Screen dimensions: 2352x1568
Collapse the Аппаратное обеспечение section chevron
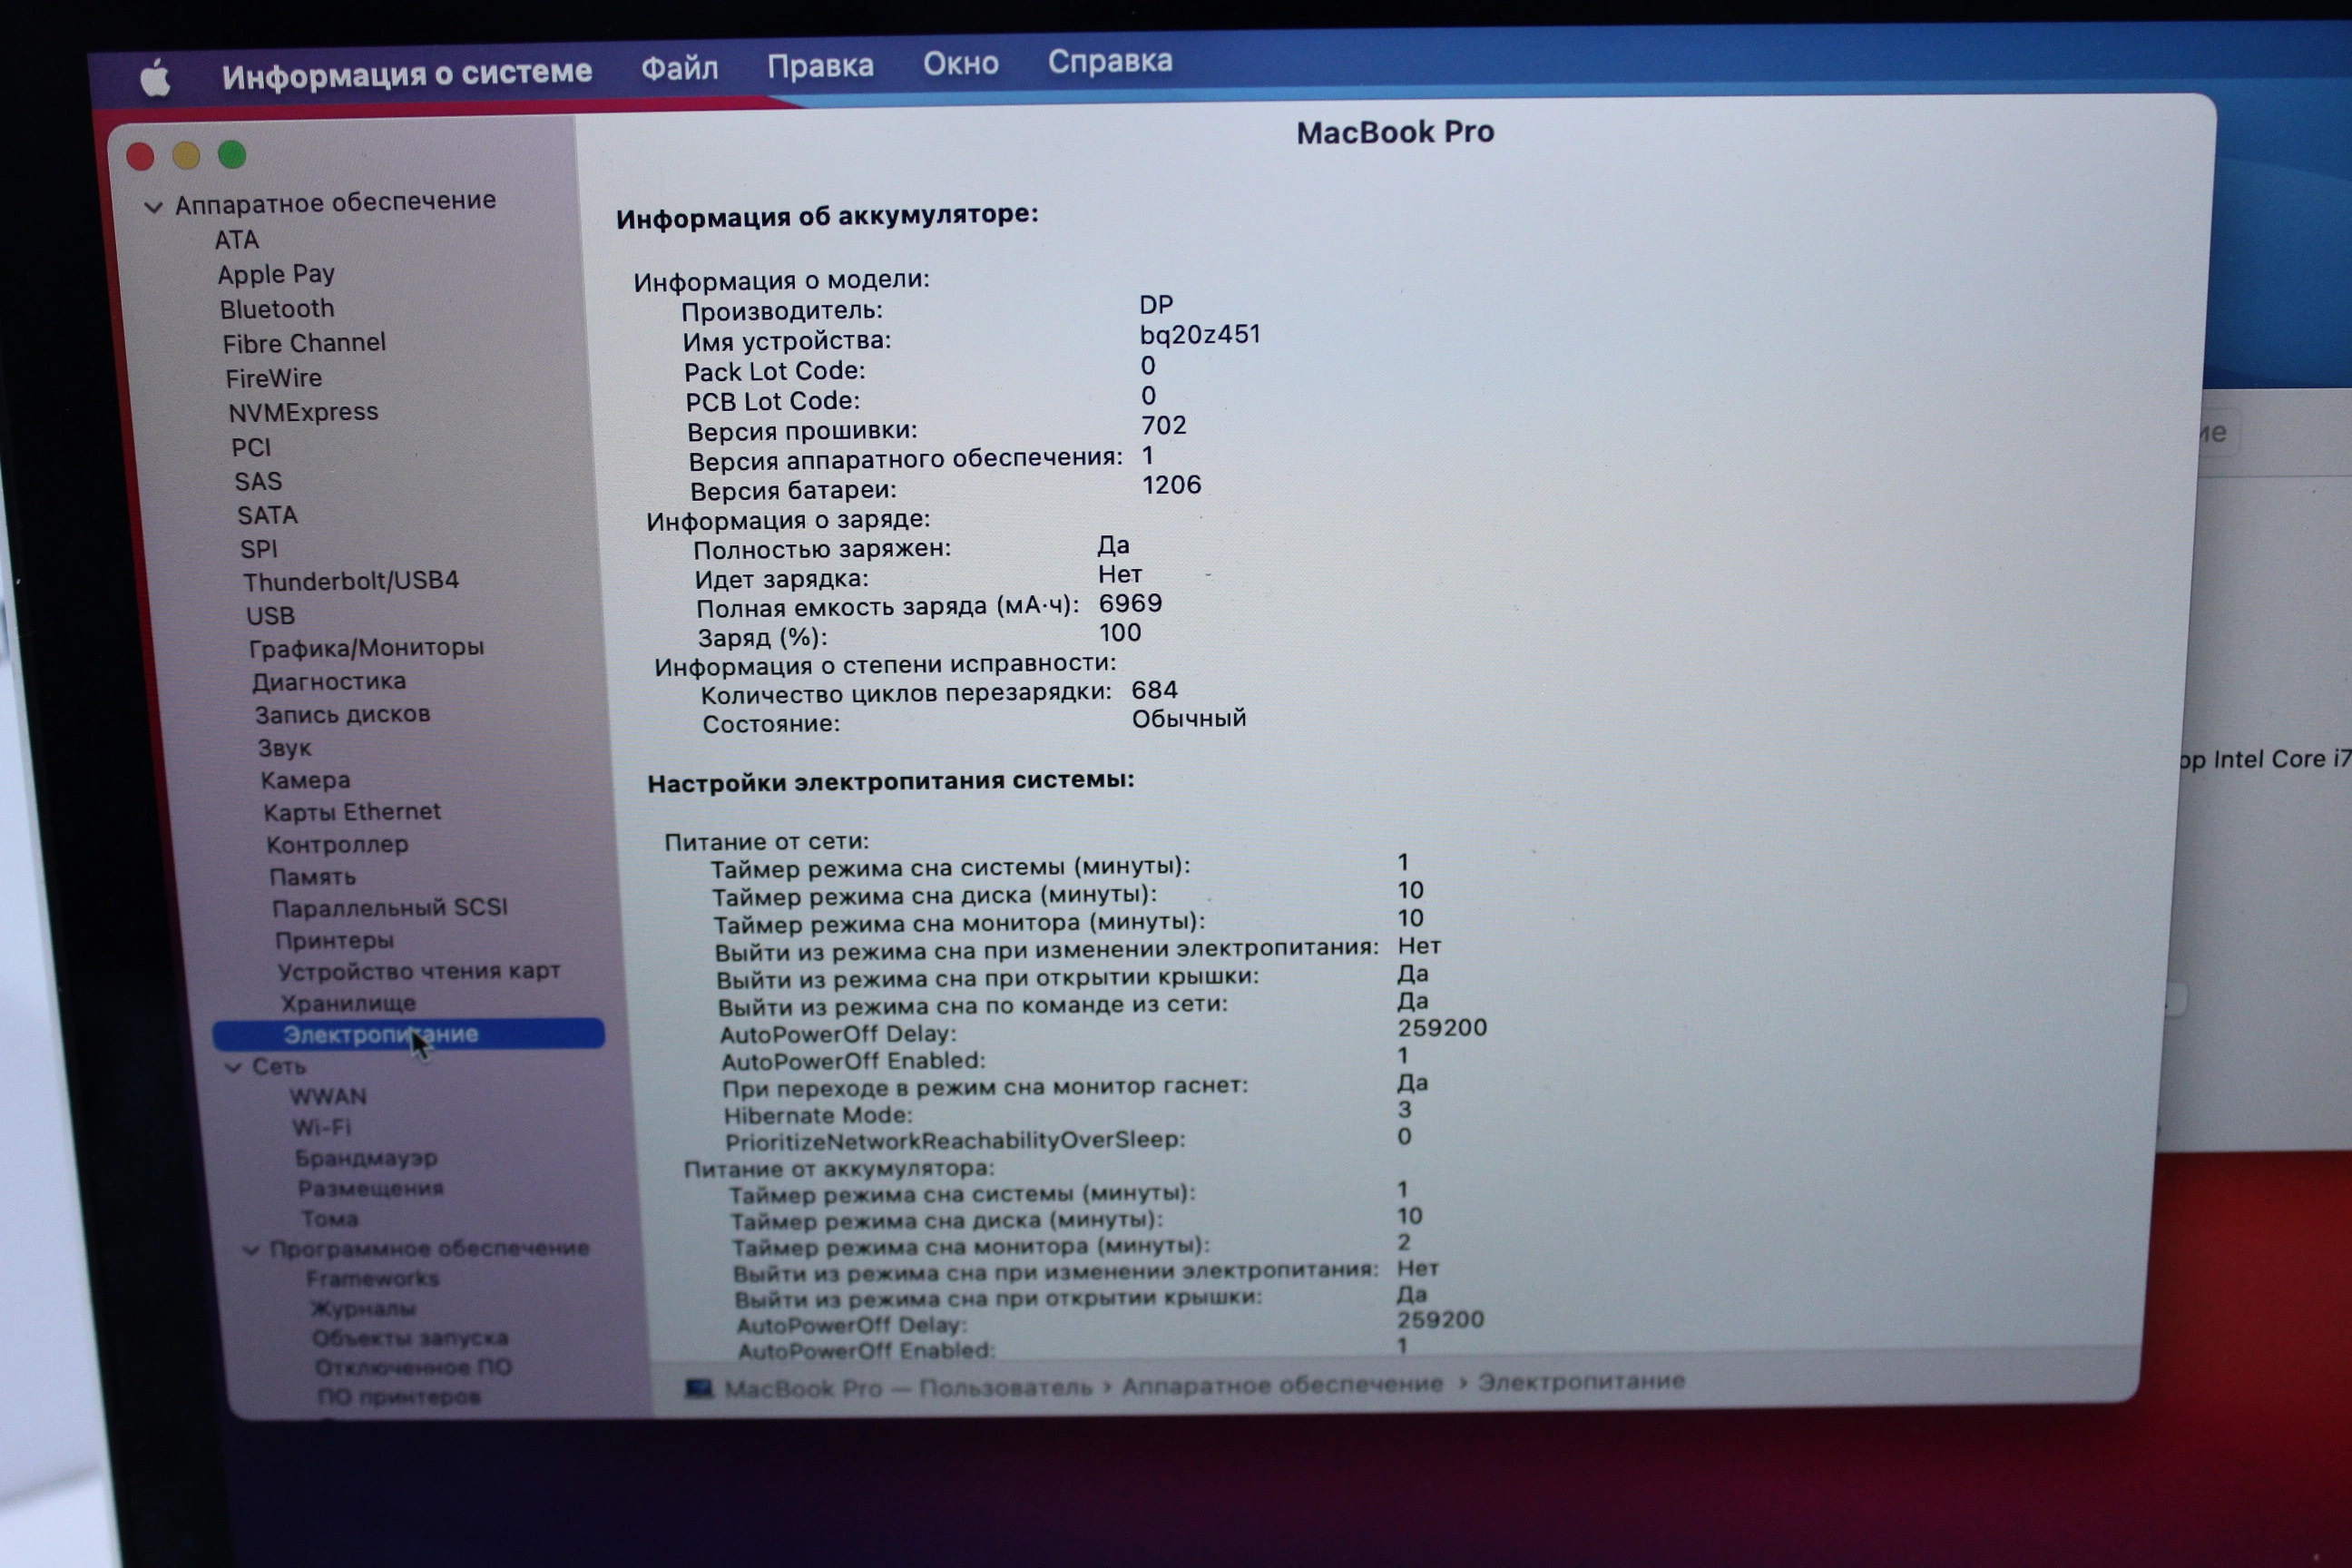153,207
